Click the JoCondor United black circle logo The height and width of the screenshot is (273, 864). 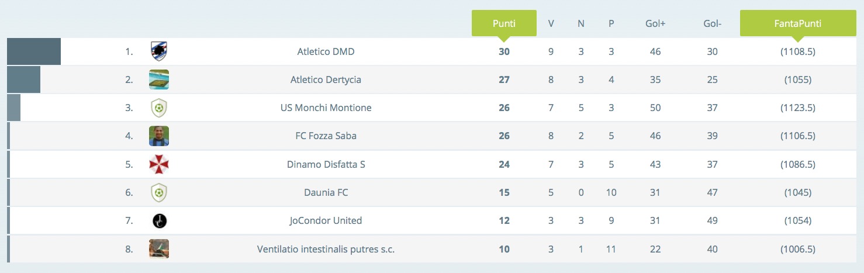coord(159,220)
